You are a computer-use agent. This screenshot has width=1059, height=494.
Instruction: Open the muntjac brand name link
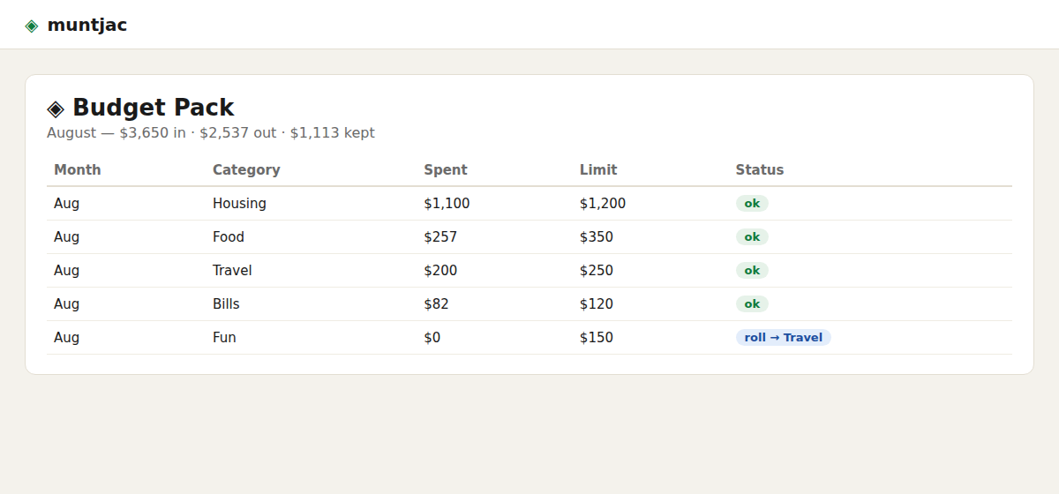(x=87, y=25)
